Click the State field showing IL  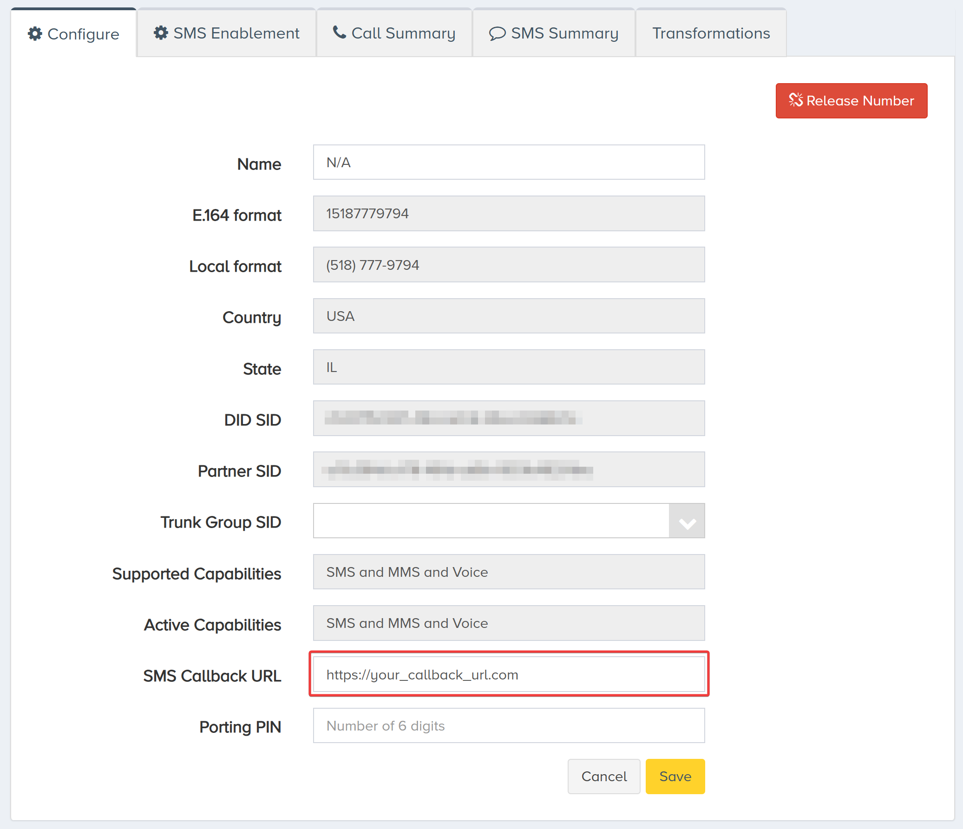pos(509,366)
